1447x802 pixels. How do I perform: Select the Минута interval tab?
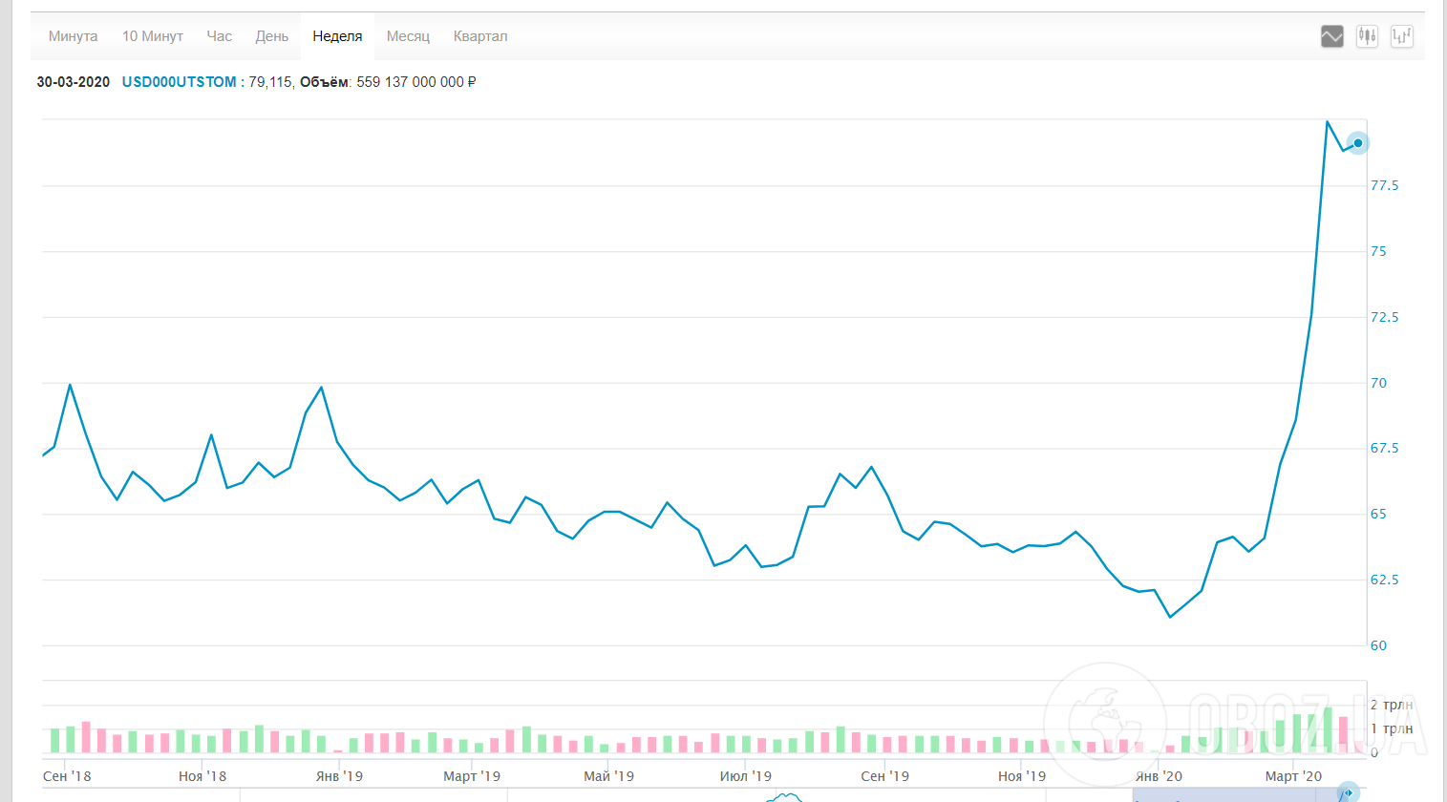click(74, 36)
